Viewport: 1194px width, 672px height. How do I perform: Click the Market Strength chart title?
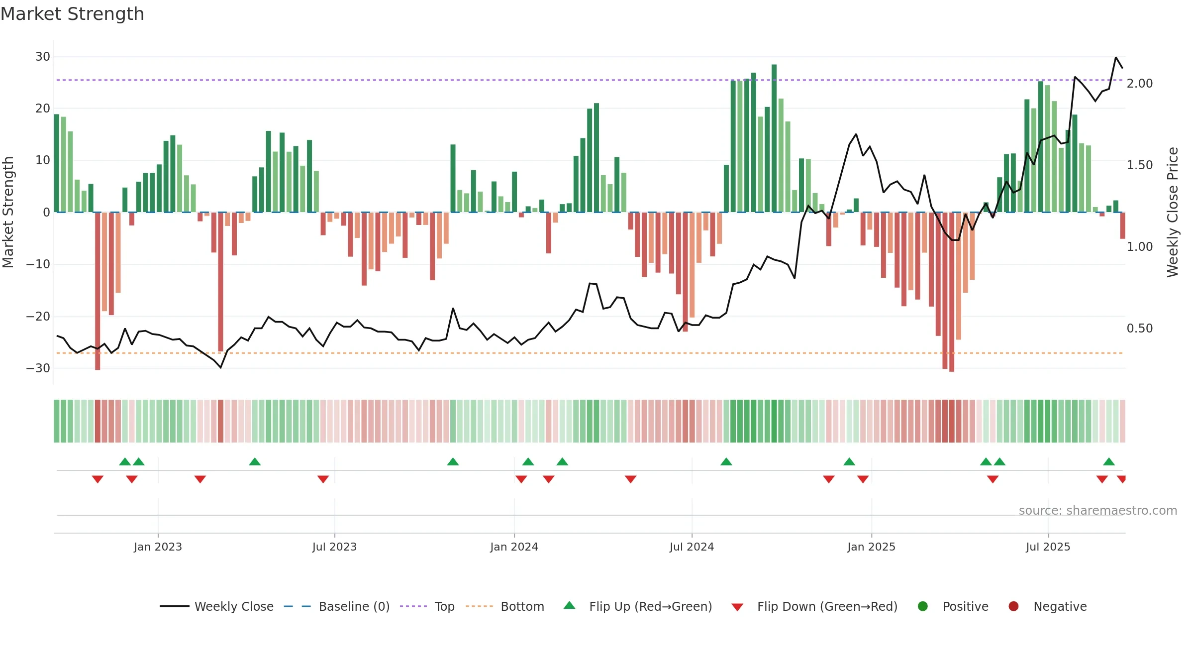tap(73, 14)
